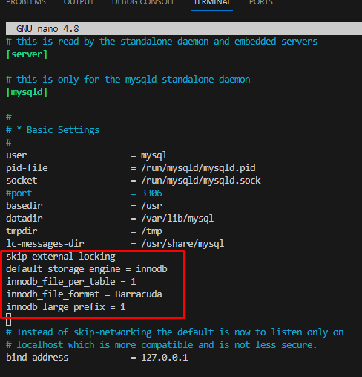Click the /run/mysqld/mysqld.sock path value
Image resolution: width=362 pixels, height=377 pixels.
201,181
